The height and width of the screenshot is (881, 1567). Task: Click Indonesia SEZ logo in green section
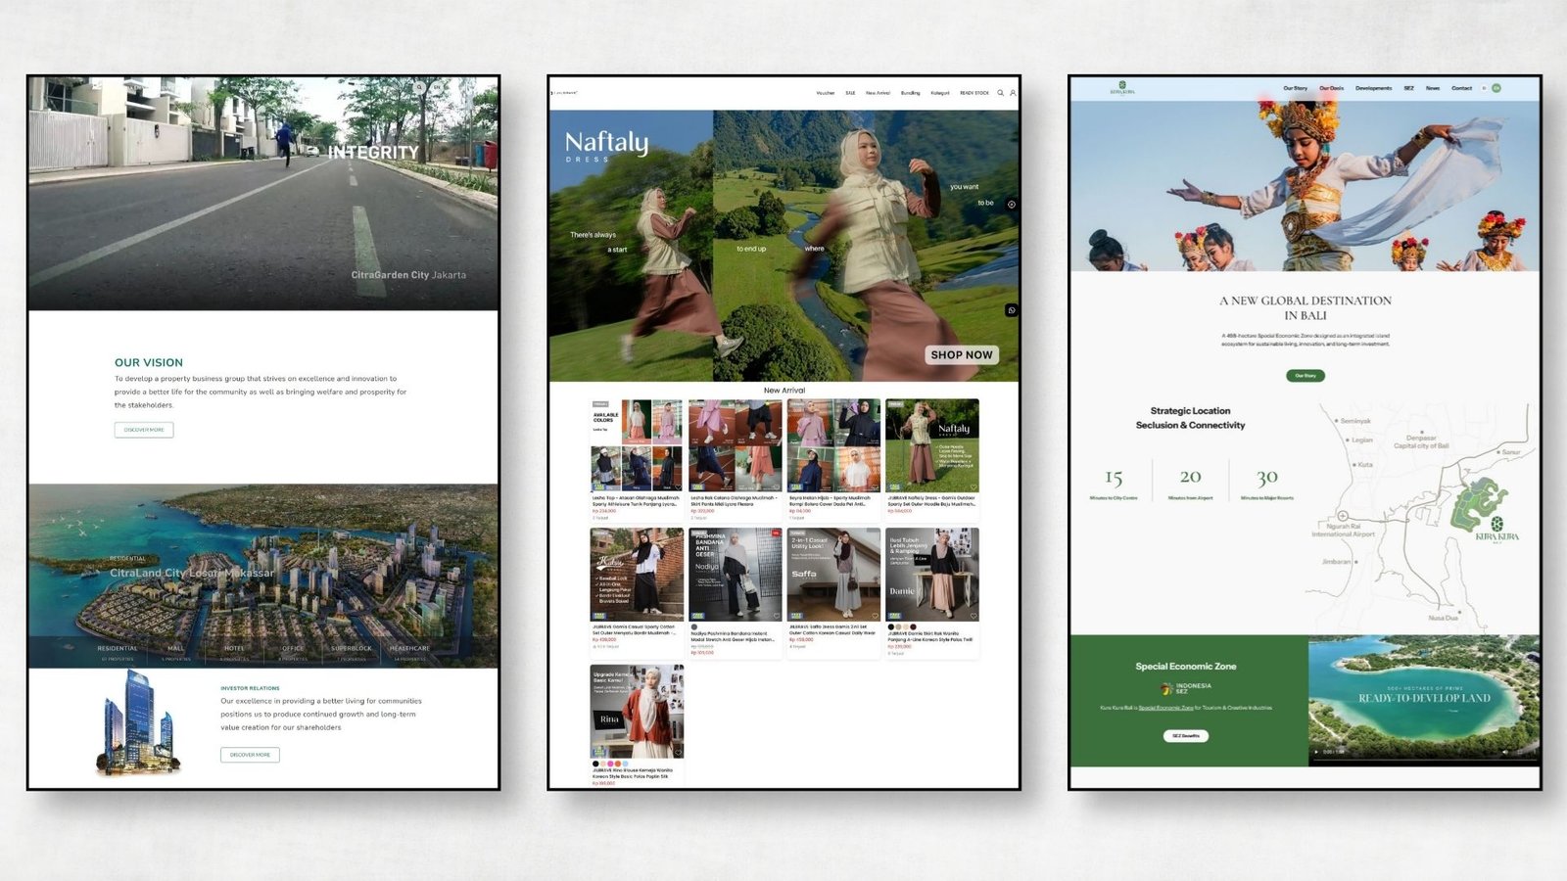click(x=1186, y=688)
